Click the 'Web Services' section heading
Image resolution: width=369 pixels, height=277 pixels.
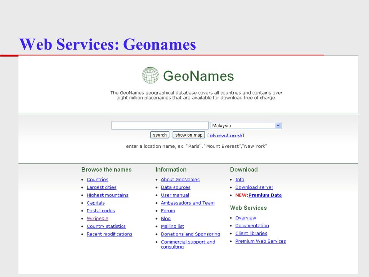[249, 208]
